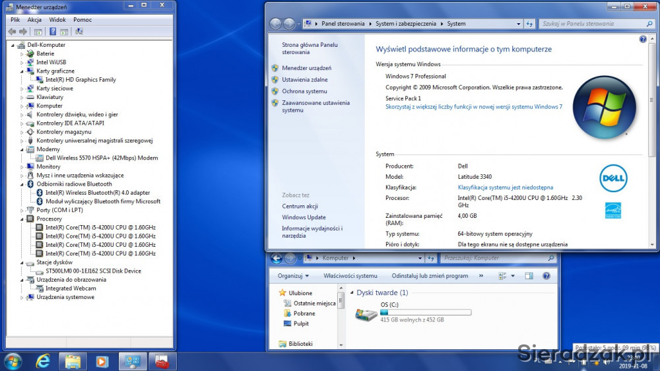The image size is (660, 371).
Task: Expand the Urządzenia systemowe category
Action: click(x=22, y=297)
